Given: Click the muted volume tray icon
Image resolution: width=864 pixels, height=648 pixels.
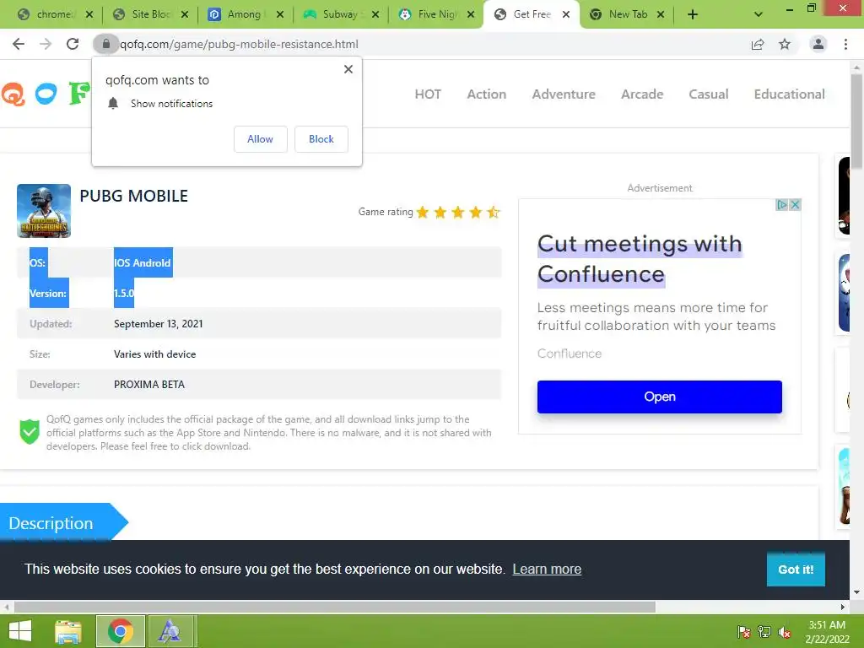Looking at the screenshot, I should 785,632.
